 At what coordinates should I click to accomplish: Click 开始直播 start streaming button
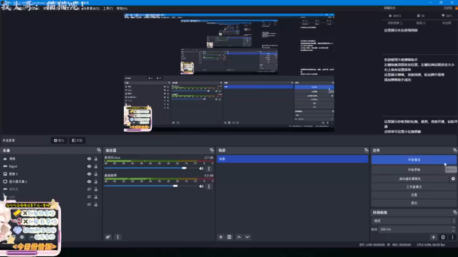414,160
